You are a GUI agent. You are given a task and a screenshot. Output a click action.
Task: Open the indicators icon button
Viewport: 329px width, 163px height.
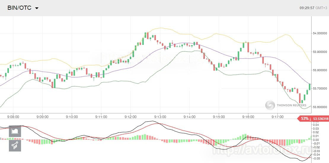[15, 146]
